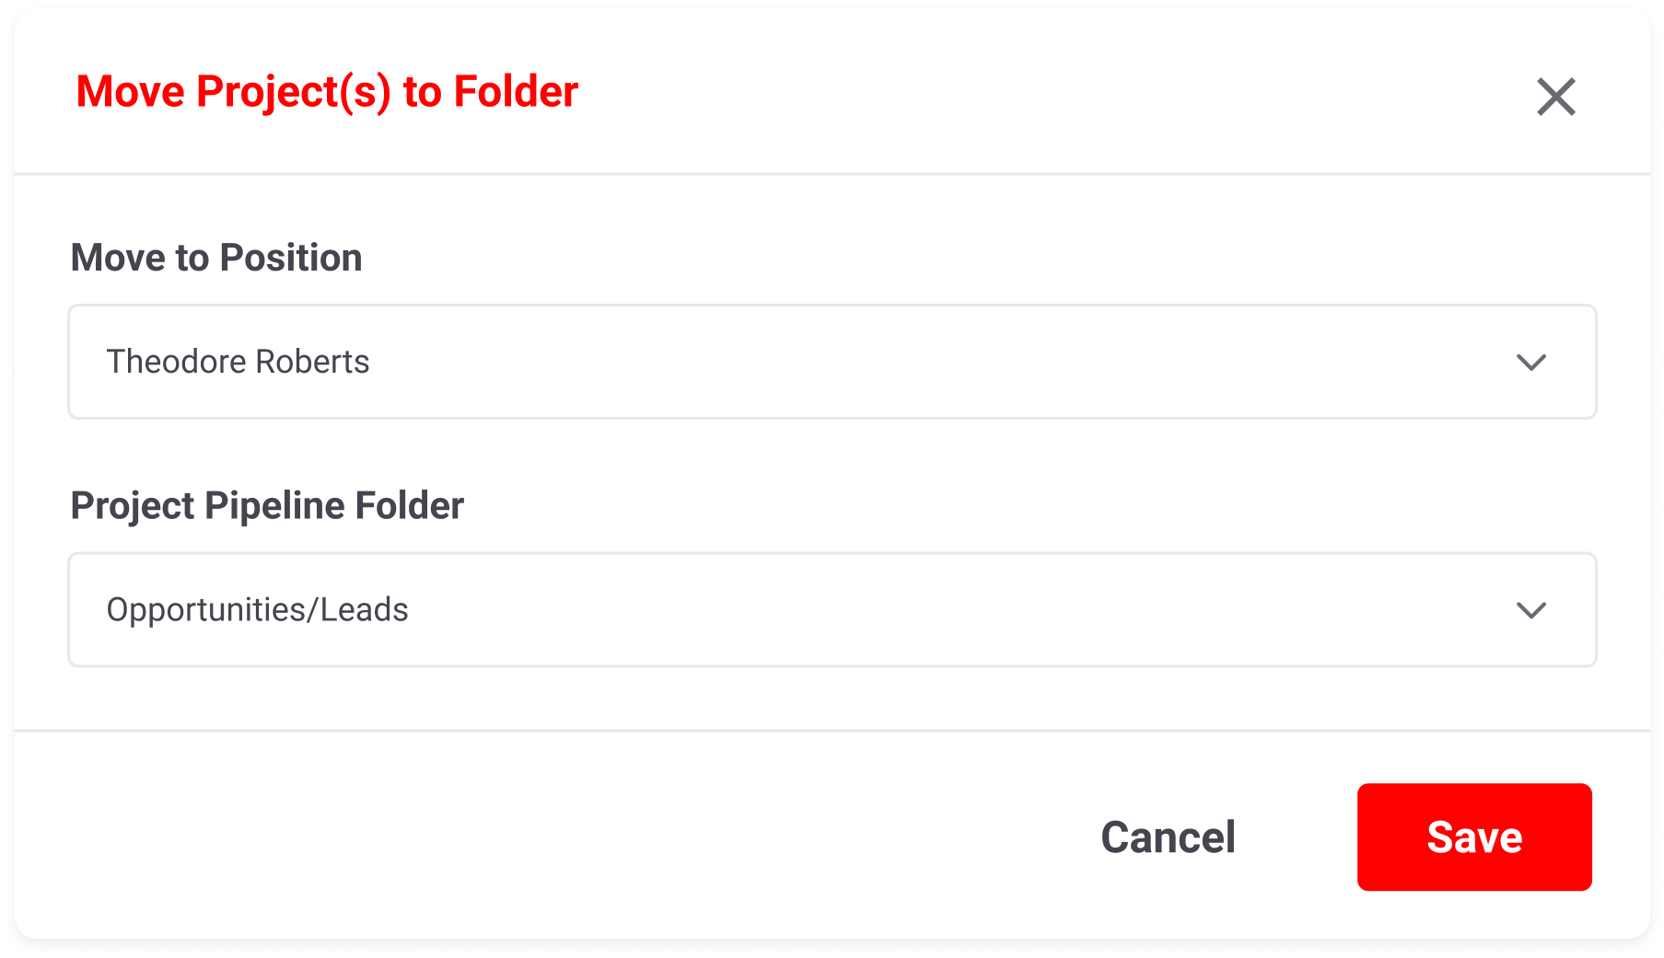Show position options via the down arrow

click(1530, 363)
